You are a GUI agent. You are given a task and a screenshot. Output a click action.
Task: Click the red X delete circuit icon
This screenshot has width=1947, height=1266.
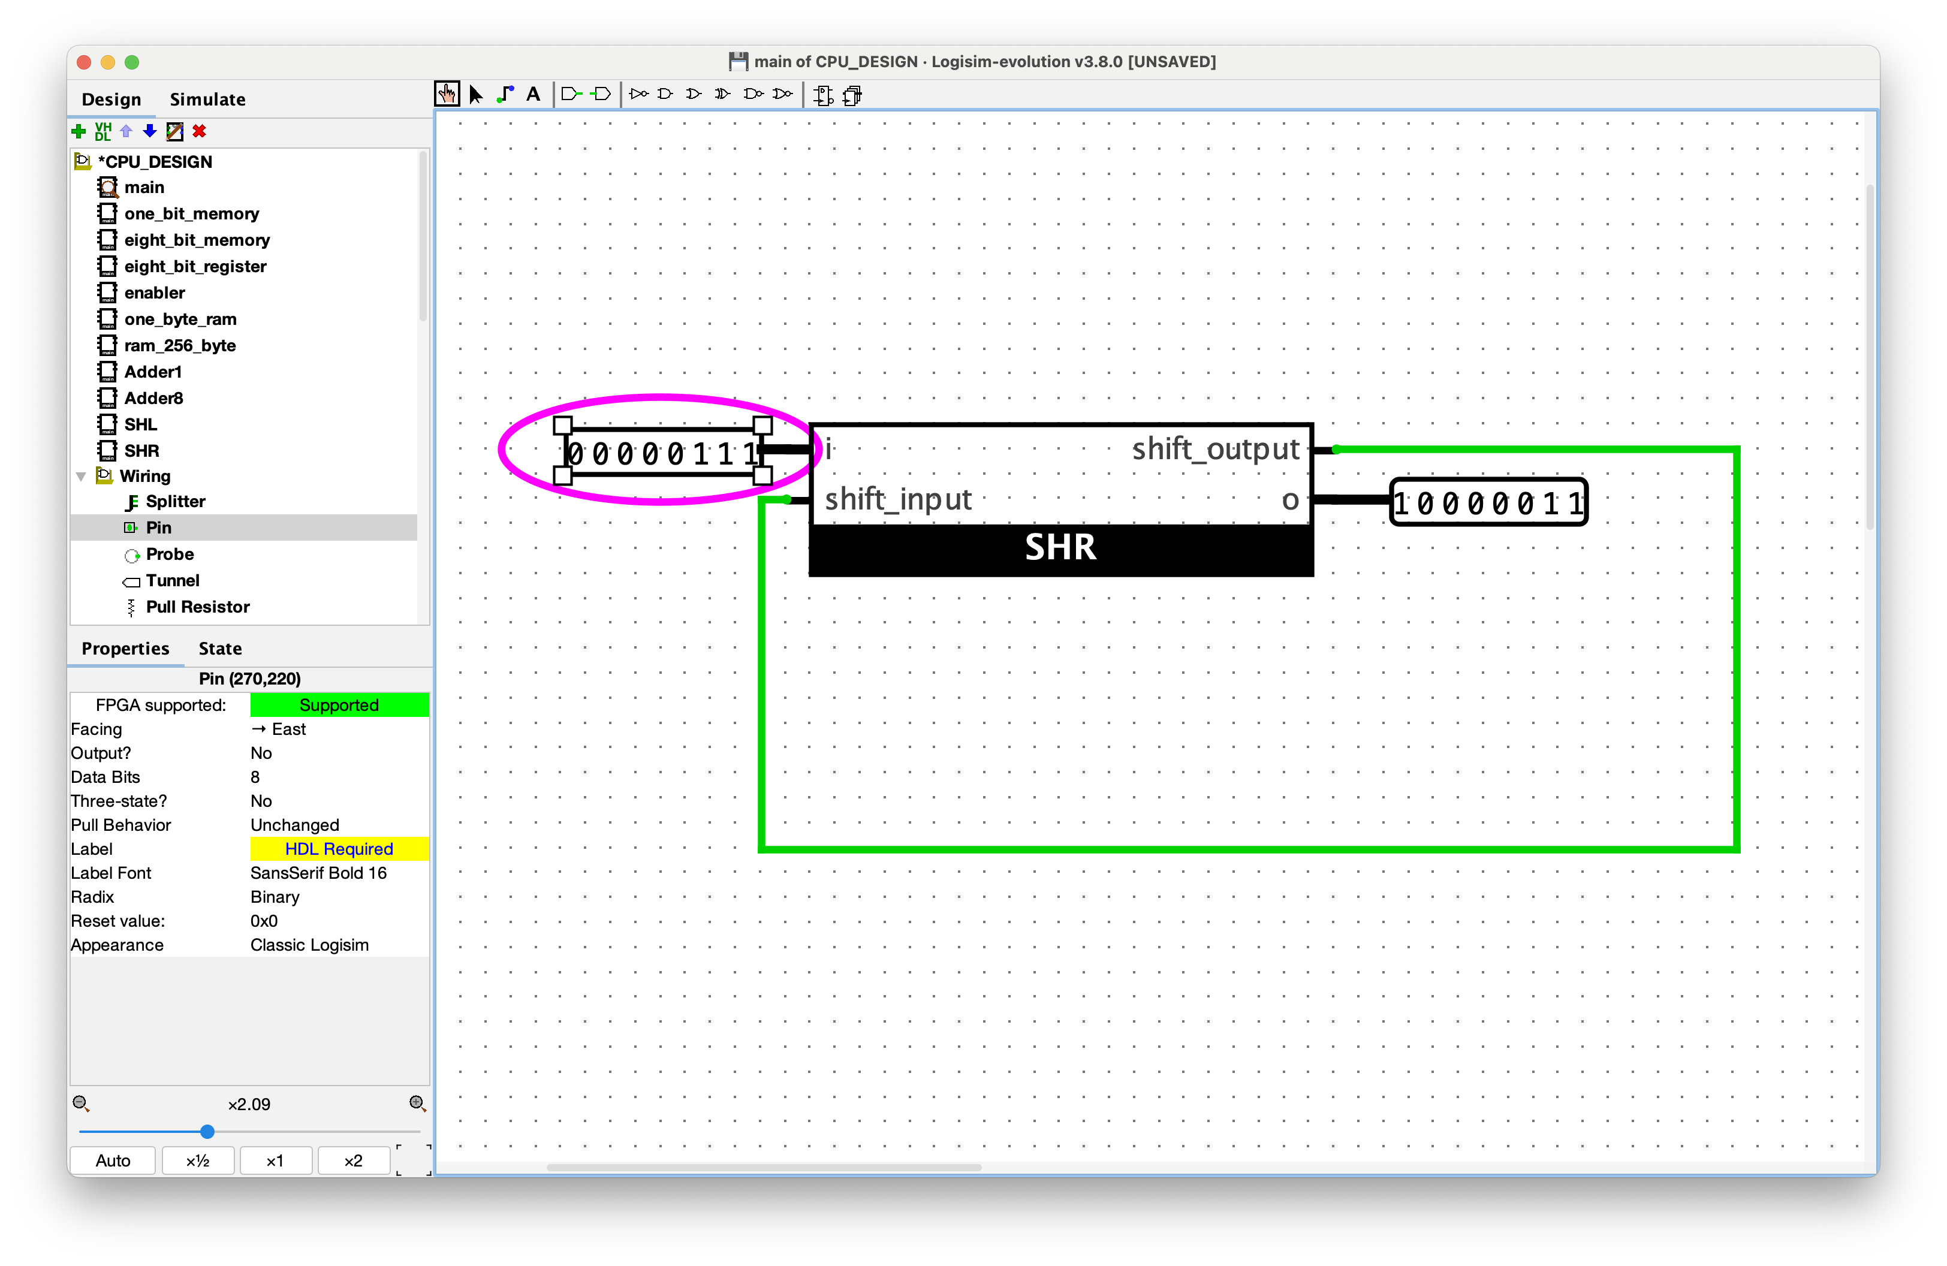point(199,132)
